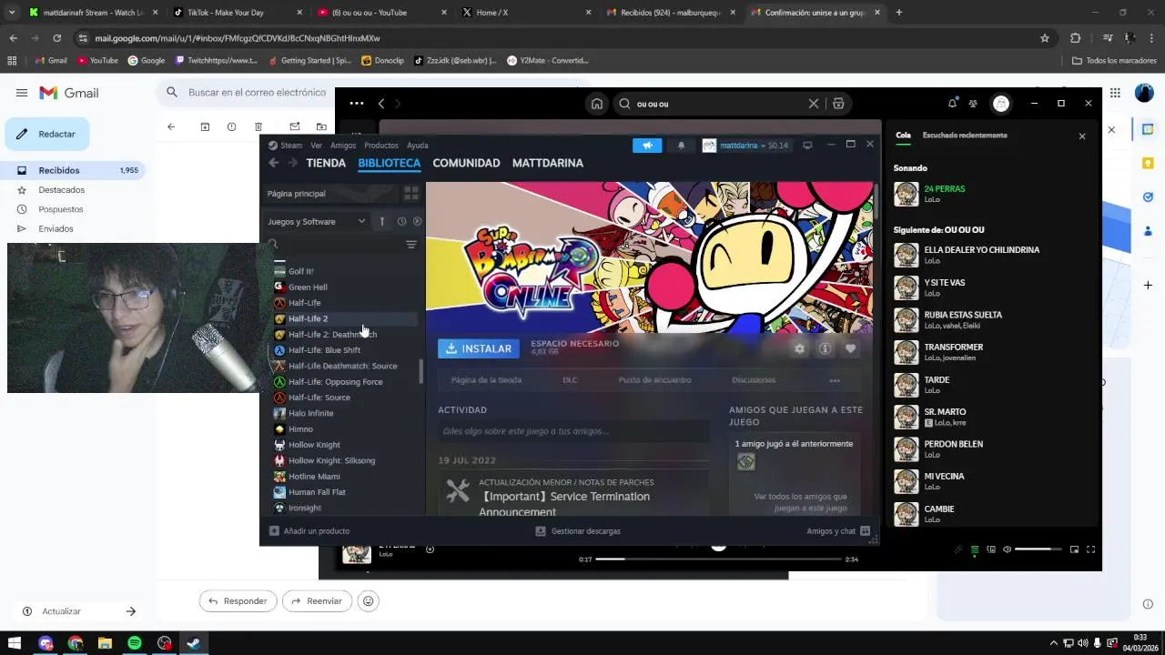Delete the email with trash icon
1165x655 pixels.
pyautogui.click(x=258, y=126)
